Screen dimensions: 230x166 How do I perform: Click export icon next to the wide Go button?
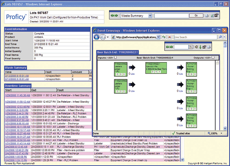(207, 16)
